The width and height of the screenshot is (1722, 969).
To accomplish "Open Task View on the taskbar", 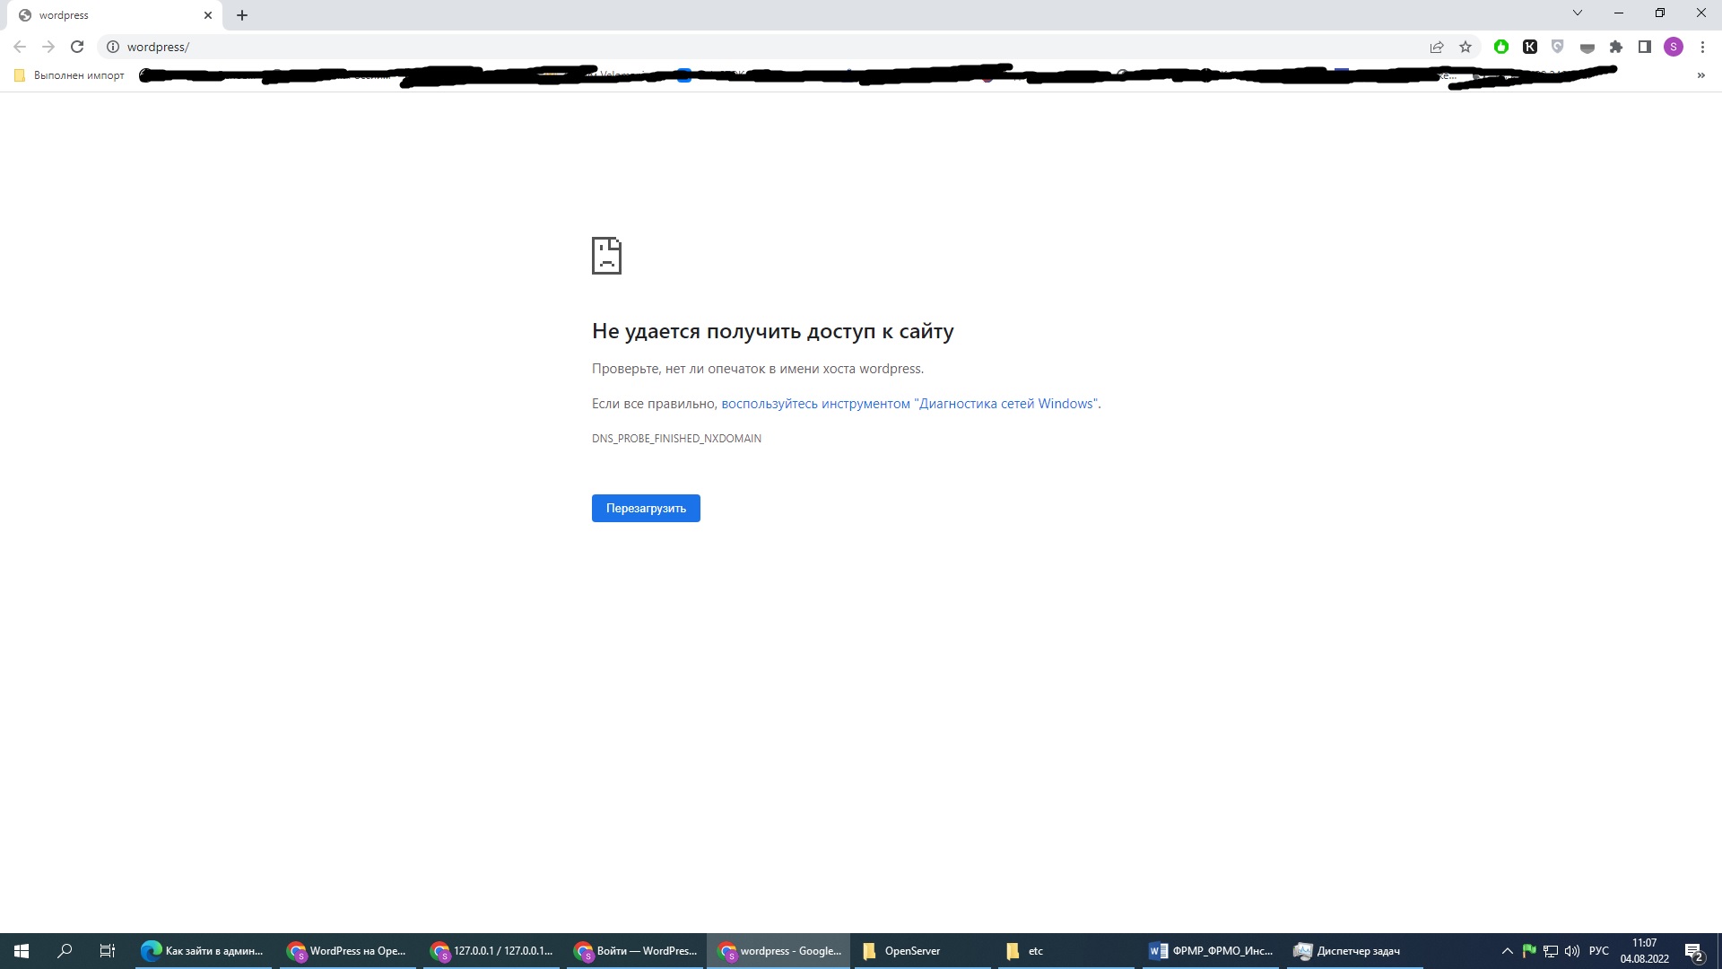I will point(108,951).
